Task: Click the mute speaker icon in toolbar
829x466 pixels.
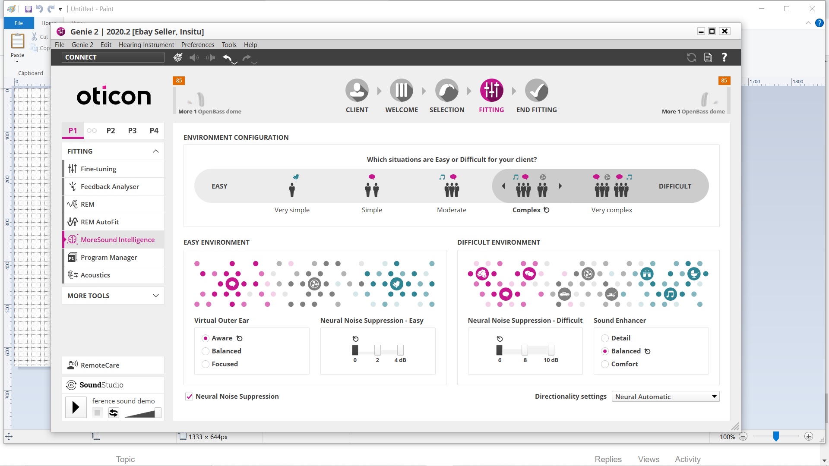Action: coord(194,57)
